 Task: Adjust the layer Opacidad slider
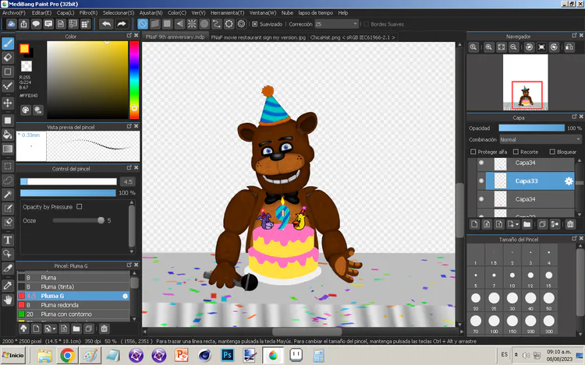[x=531, y=128]
